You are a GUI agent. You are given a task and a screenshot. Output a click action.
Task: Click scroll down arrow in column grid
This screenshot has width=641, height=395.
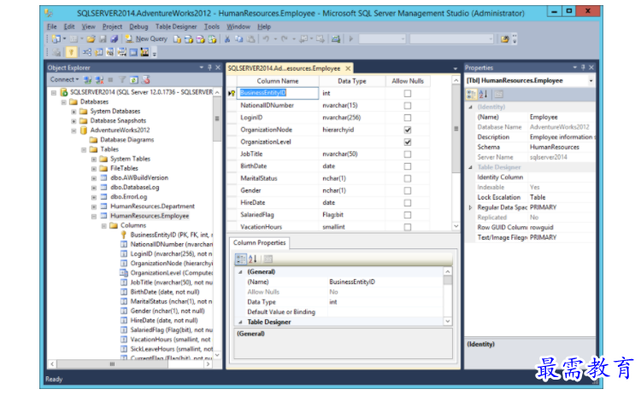[456, 226]
